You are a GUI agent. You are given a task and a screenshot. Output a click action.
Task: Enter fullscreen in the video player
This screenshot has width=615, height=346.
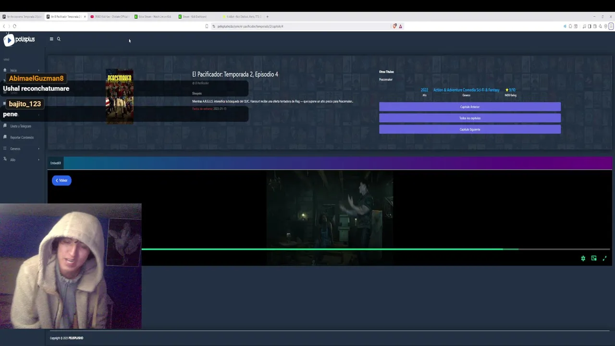click(x=604, y=259)
